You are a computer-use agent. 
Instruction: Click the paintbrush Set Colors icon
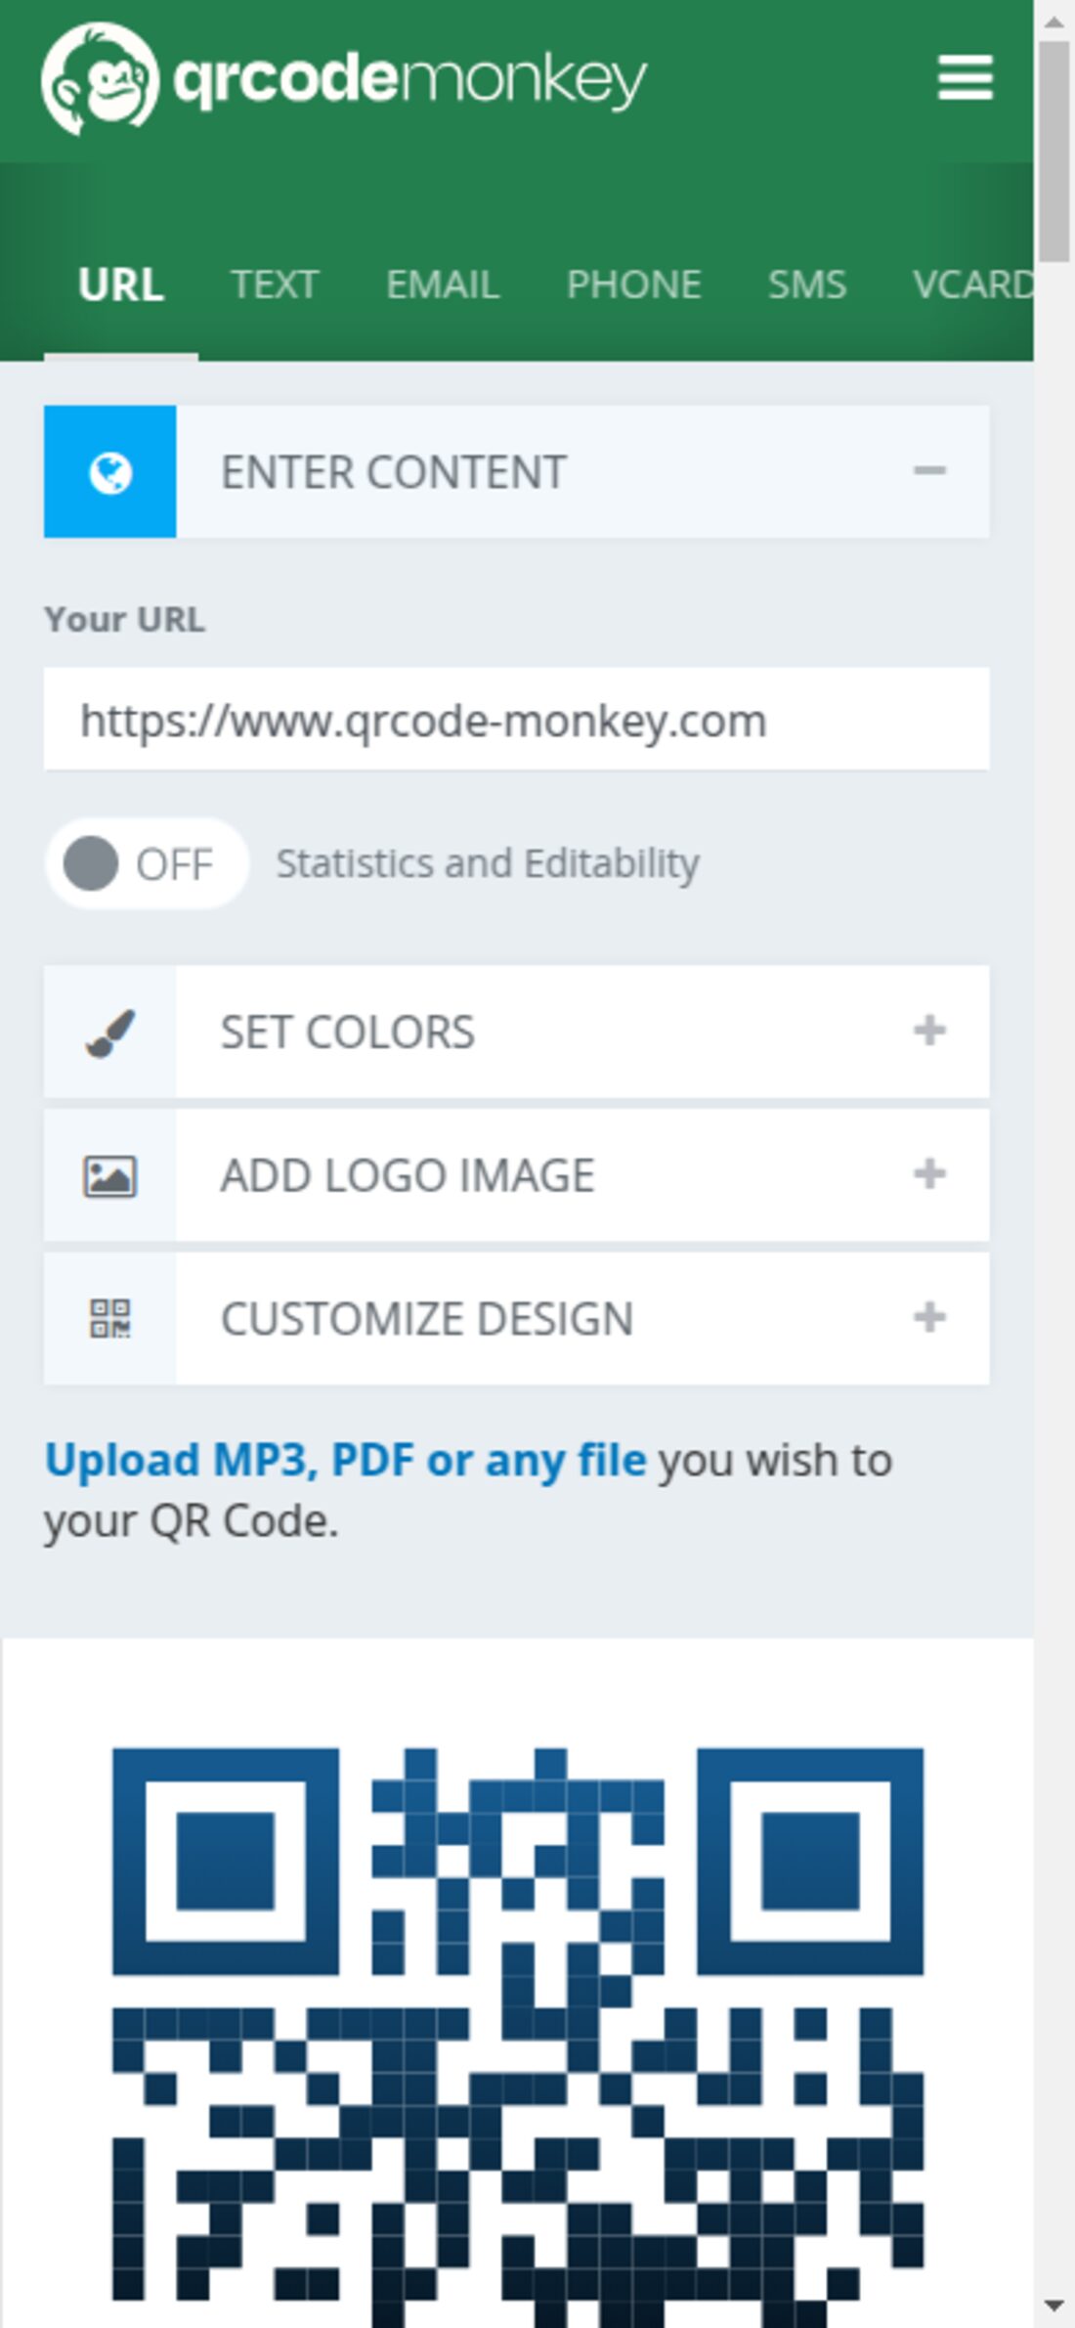[110, 1032]
